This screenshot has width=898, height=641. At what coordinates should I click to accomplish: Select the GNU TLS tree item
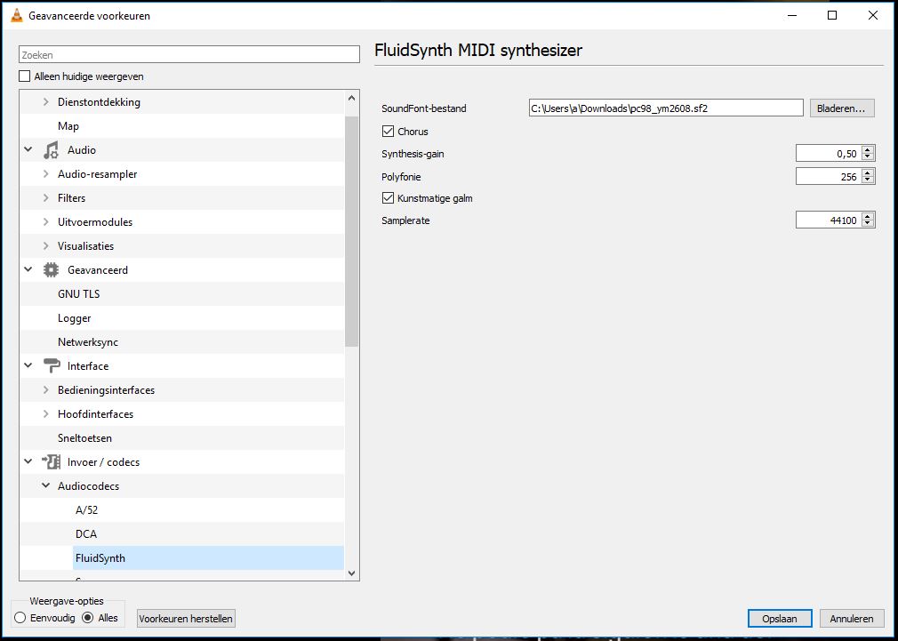[x=78, y=294]
